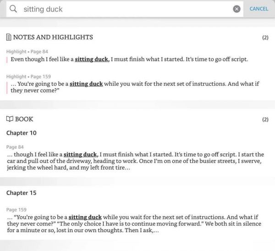Select the Chapter 10 heading
This screenshot has width=275, height=251.
(22, 133)
